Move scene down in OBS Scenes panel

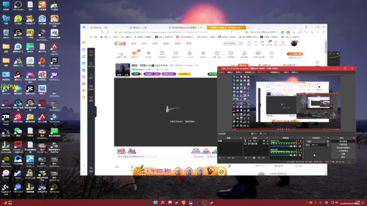(233, 157)
